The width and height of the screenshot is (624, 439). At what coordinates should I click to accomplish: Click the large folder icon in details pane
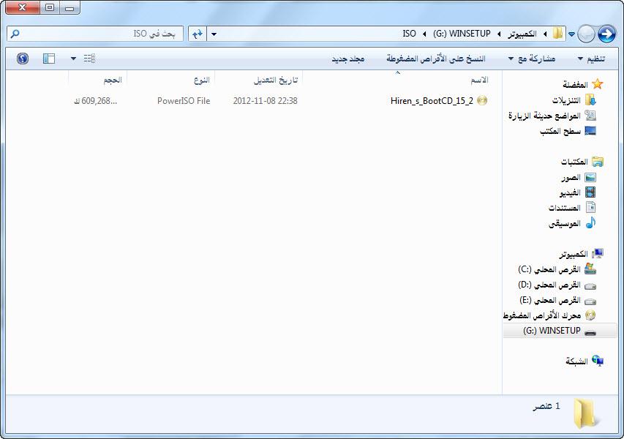585,413
